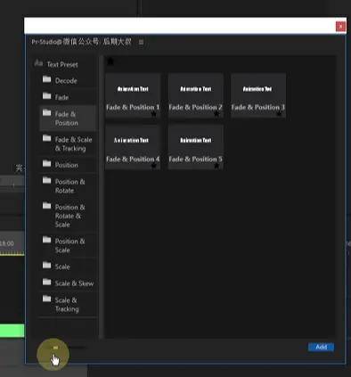Open the Scale preset folder
351x377 pixels.
click(x=68, y=266)
